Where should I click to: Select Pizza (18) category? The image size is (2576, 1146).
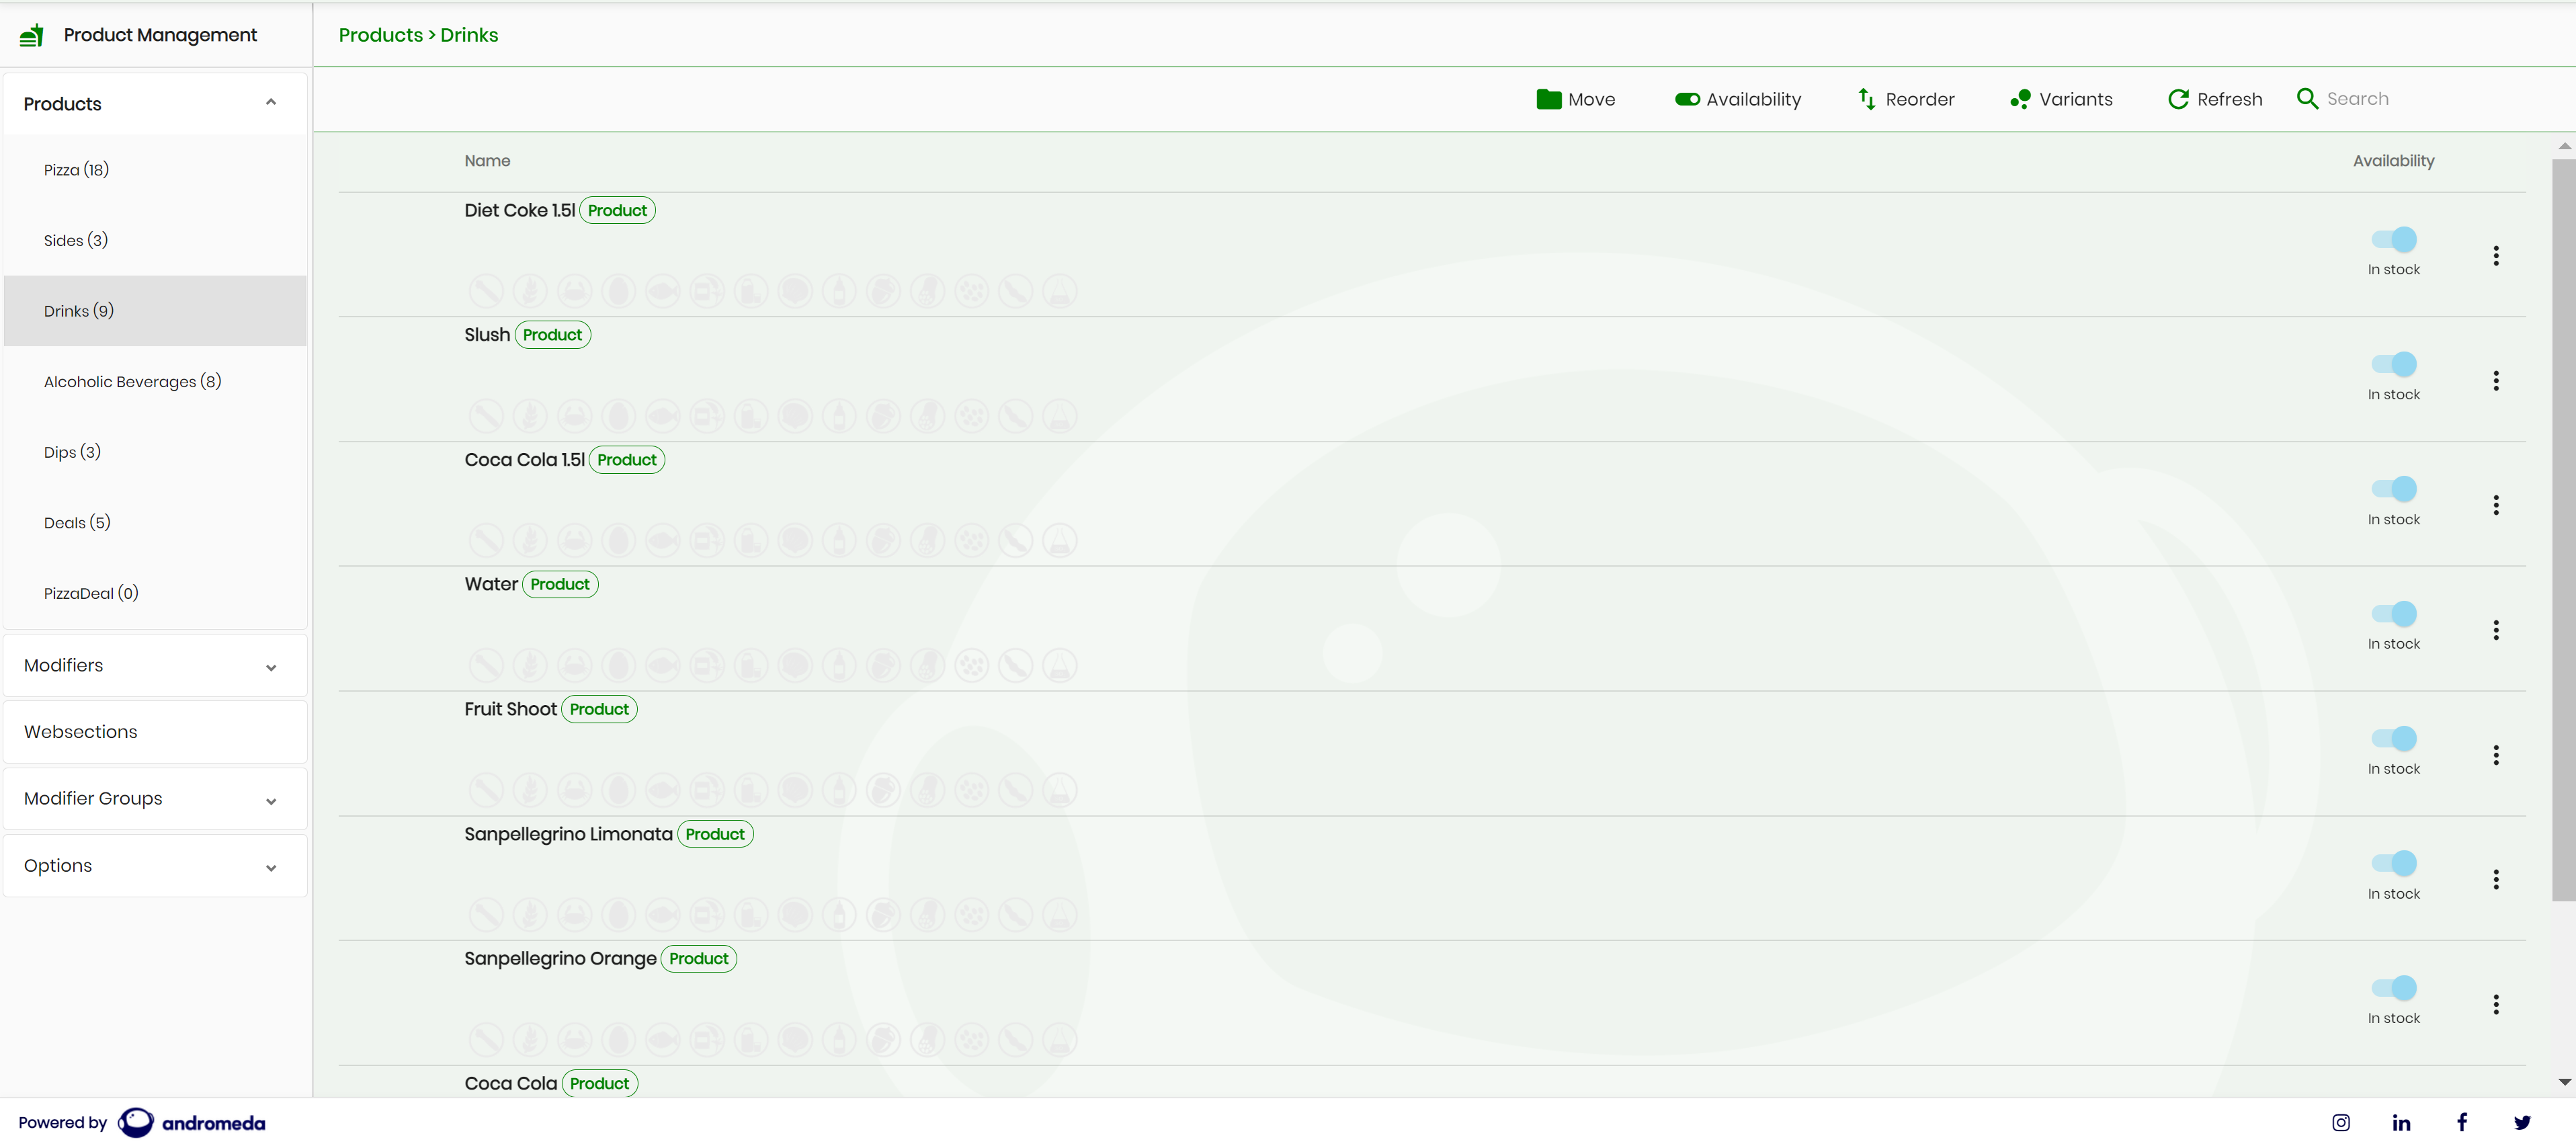pos(76,170)
